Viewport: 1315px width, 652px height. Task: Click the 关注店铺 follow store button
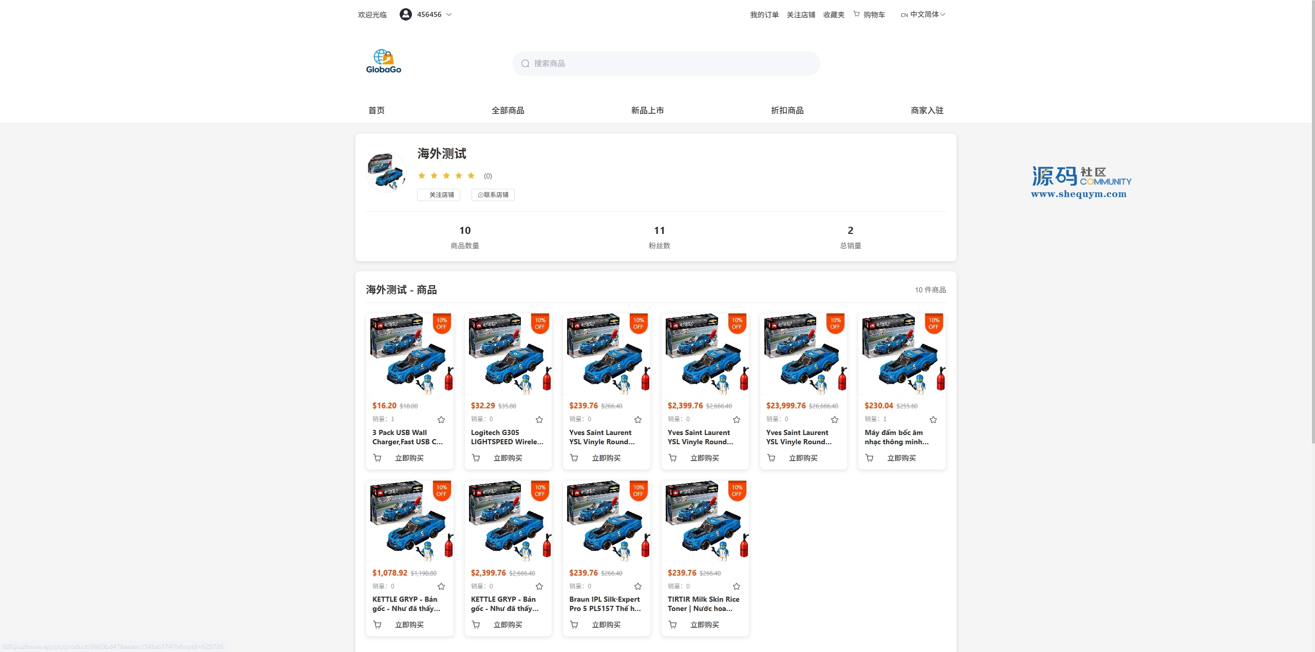(x=439, y=195)
